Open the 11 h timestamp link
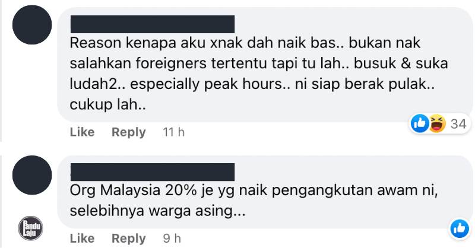The height and width of the screenshot is (248, 475). 173,132
